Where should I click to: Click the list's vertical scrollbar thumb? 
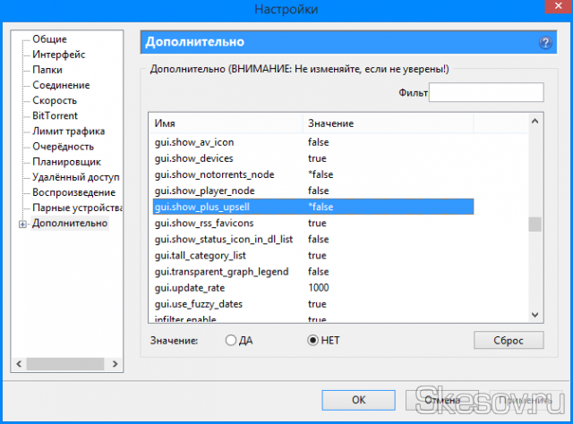point(535,224)
